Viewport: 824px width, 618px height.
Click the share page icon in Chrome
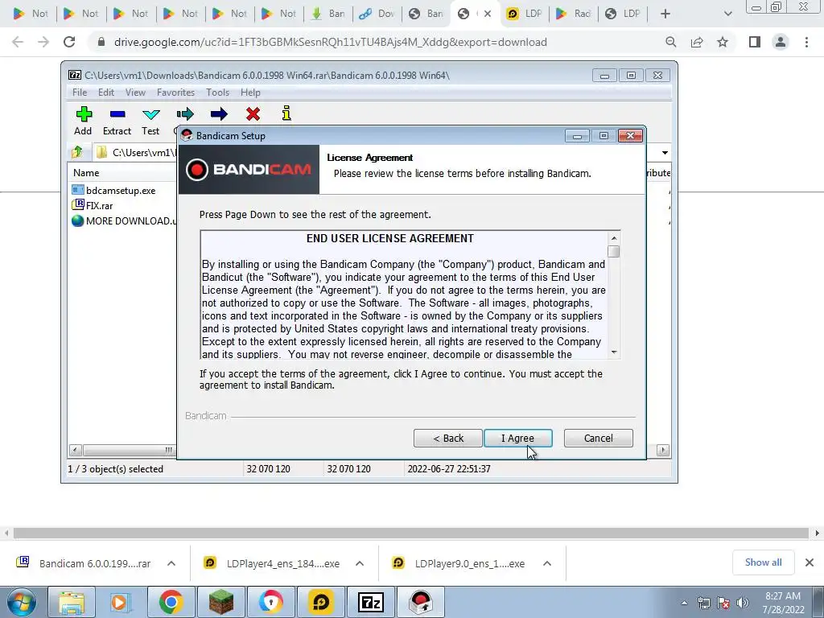[697, 42]
